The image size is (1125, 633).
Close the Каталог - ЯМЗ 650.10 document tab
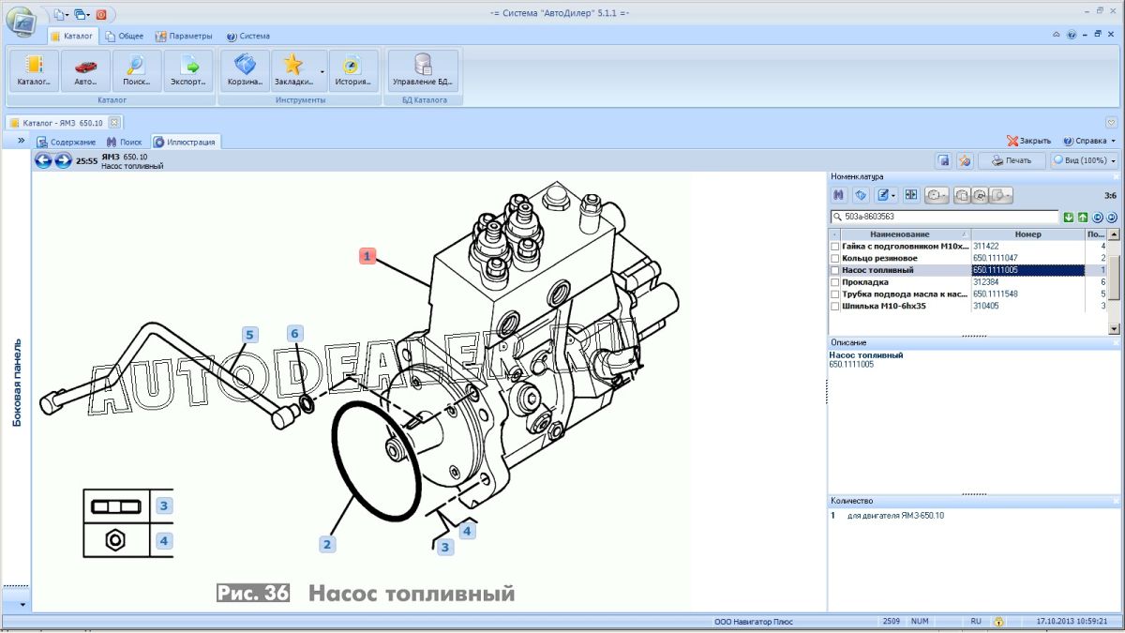coord(113,123)
